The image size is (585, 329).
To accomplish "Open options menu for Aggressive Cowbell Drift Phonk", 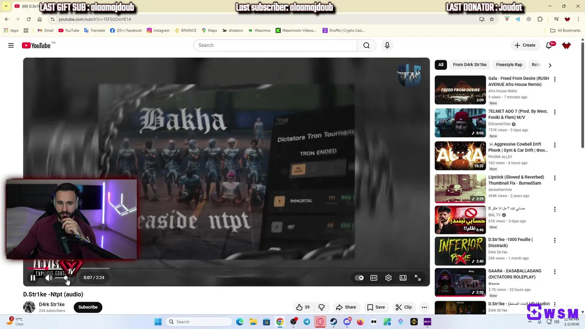I will pyautogui.click(x=555, y=145).
